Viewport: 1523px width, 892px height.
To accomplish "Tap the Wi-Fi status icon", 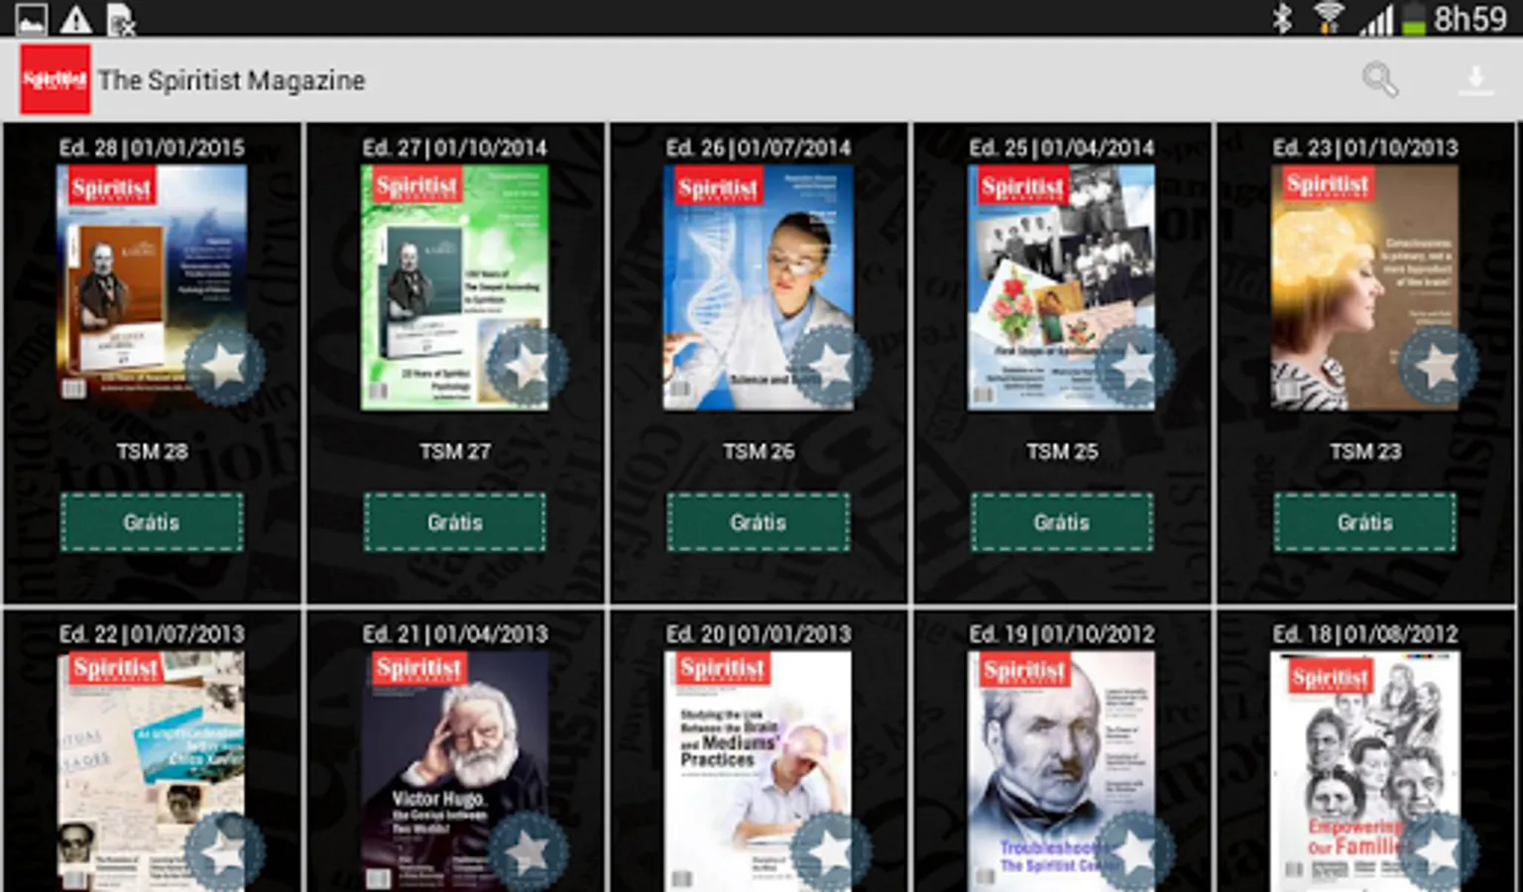I will tap(1329, 18).
